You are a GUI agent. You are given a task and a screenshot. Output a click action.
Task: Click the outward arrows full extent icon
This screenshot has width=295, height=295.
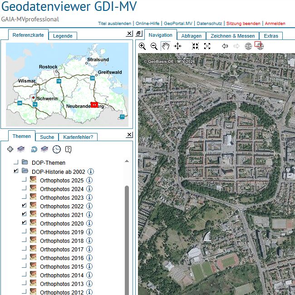pos(207,46)
